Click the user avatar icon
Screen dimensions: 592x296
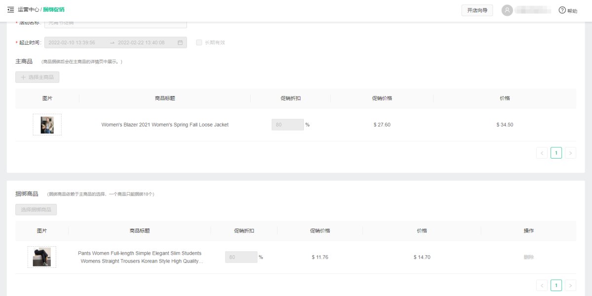click(x=507, y=10)
